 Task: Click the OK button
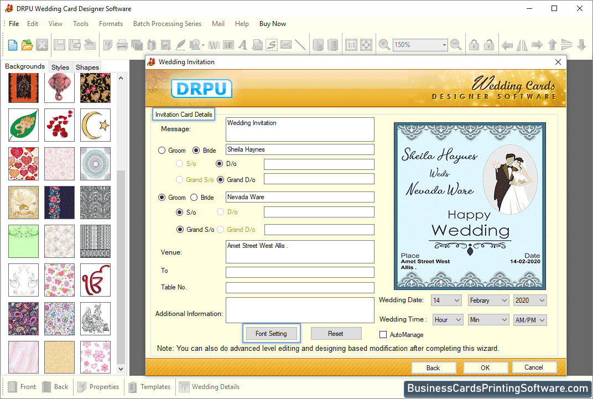[x=485, y=367]
